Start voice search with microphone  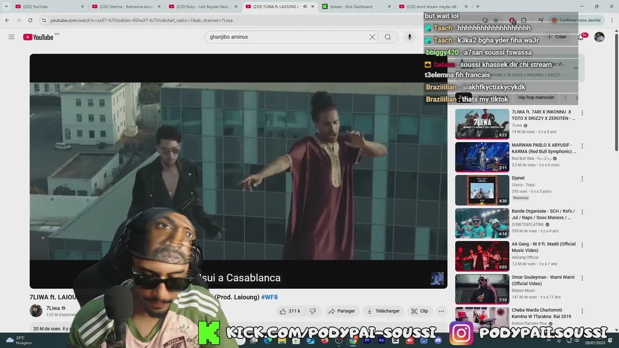tap(410, 37)
